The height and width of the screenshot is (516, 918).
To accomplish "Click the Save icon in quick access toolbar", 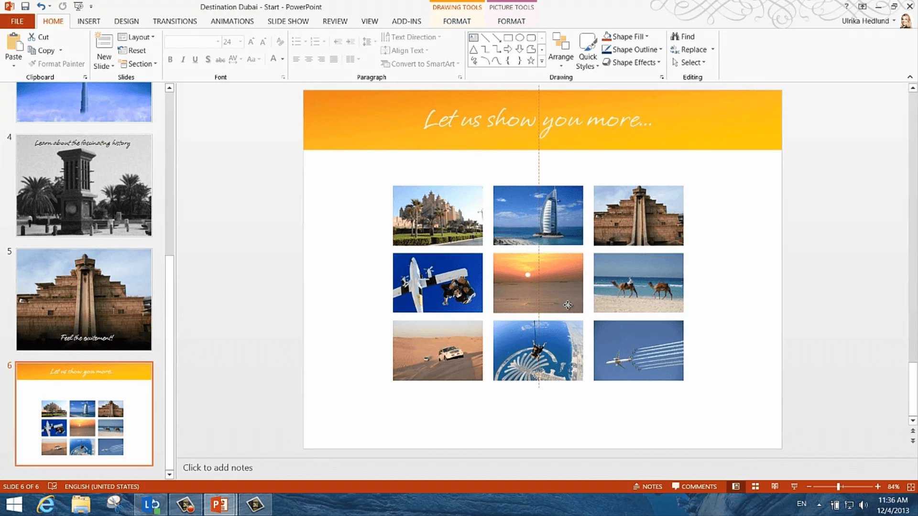I will click(25, 6).
